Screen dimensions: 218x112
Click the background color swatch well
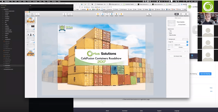(x=185, y=39)
